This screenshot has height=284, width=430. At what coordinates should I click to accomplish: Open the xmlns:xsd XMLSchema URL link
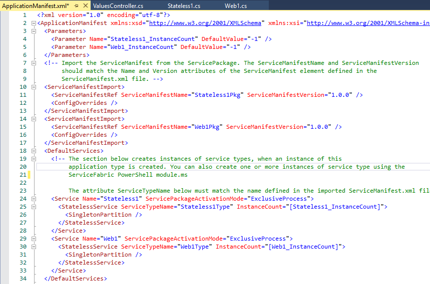pyautogui.click(x=205, y=23)
